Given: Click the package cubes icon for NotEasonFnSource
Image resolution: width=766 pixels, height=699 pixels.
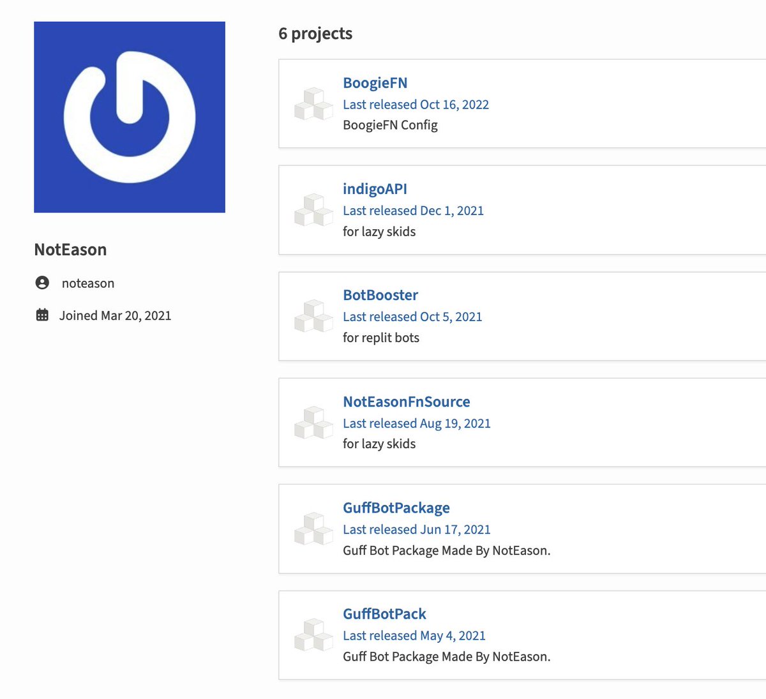Looking at the screenshot, I should (313, 423).
